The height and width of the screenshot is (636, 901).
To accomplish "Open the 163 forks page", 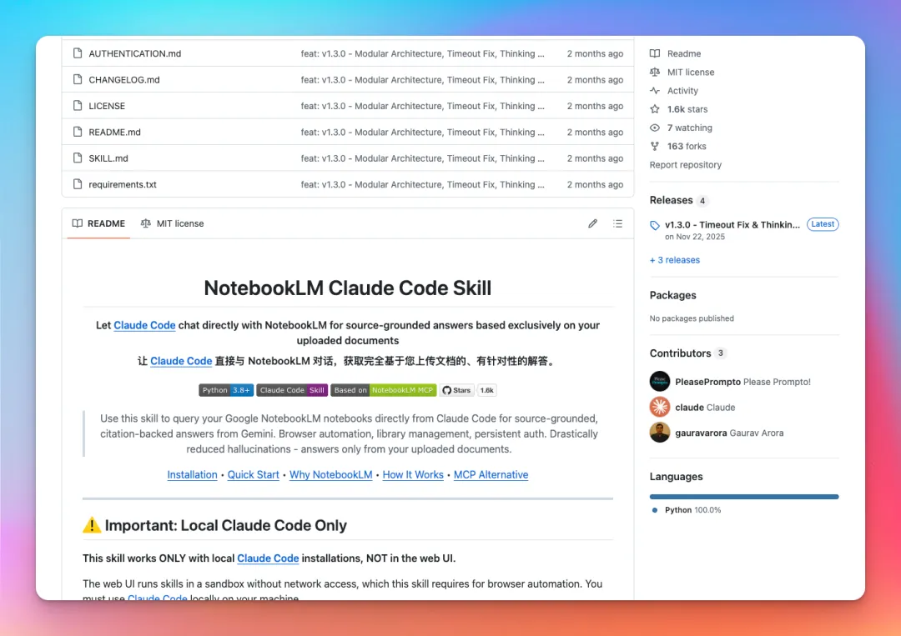I will coord(686,146).
